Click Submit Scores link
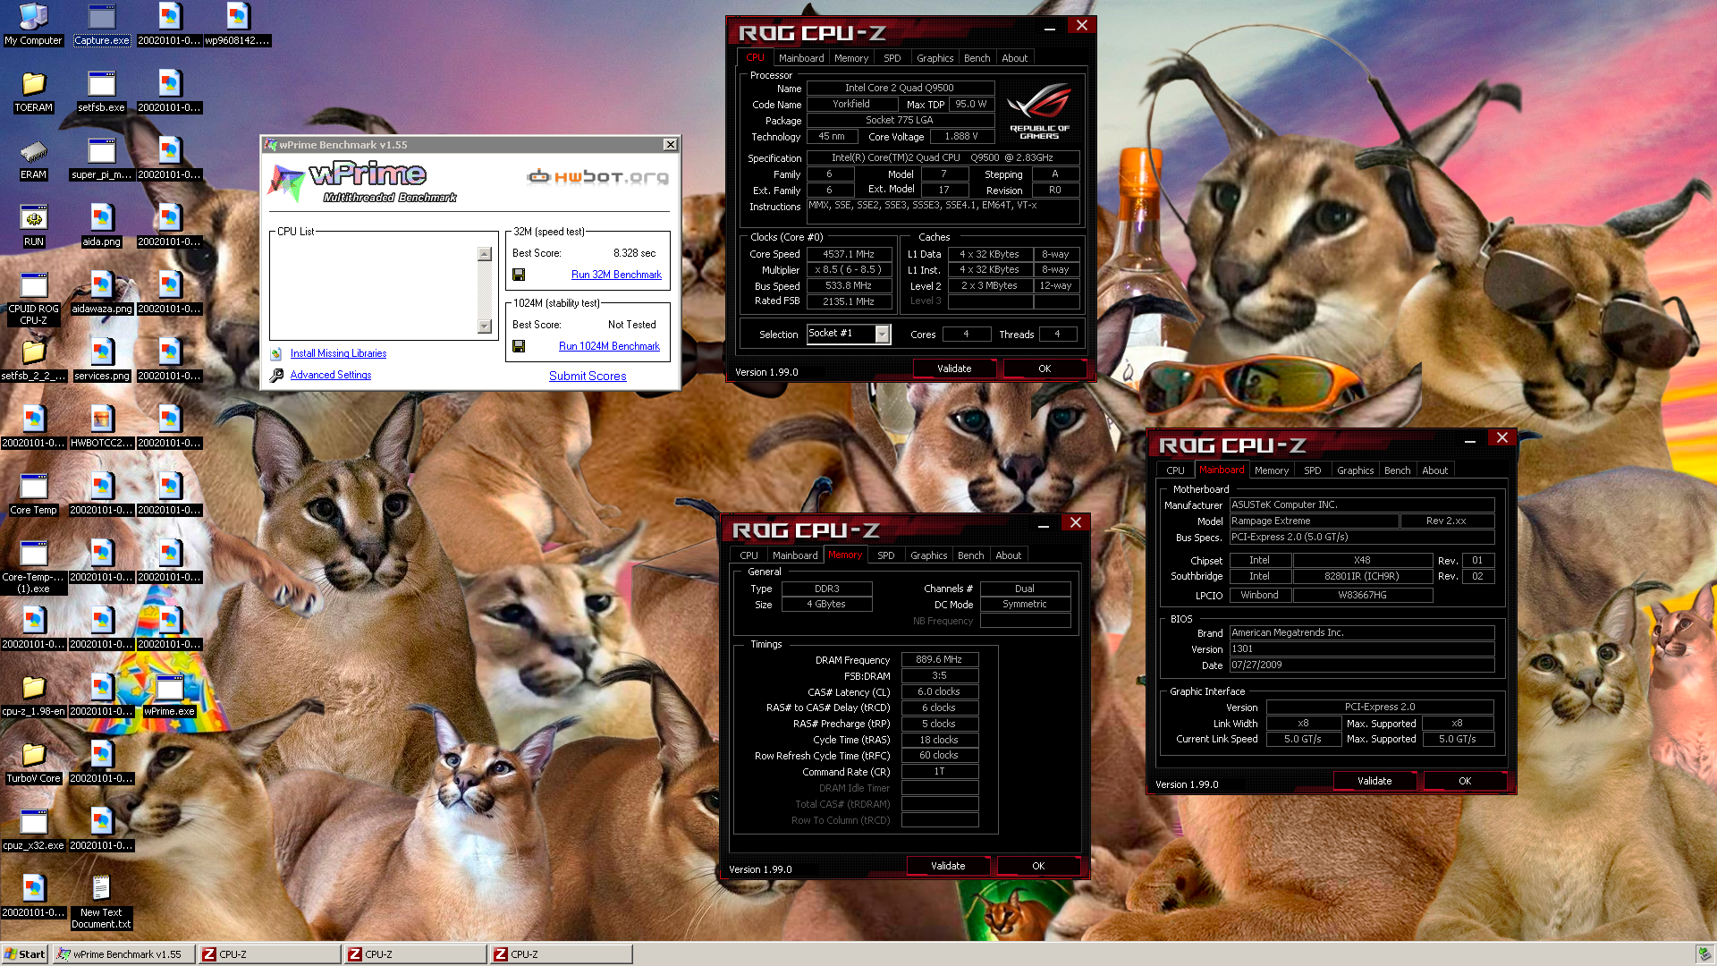 588,376
